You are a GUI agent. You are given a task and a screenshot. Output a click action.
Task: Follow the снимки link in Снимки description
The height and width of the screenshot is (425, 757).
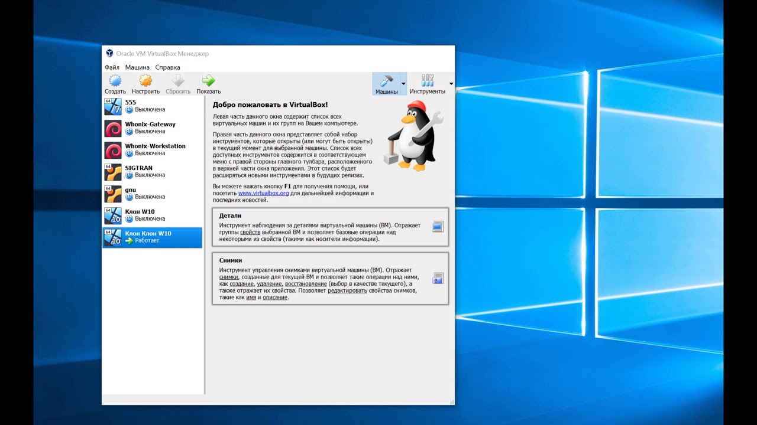228,277
